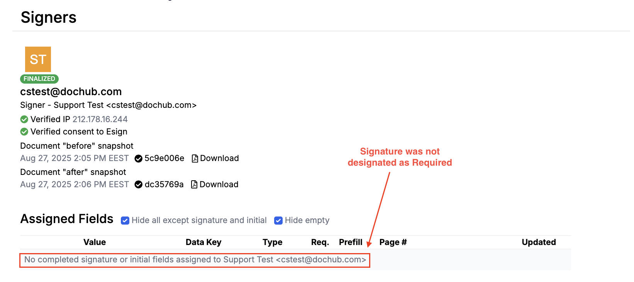
Task: Click the cstest@dochub.com signer heading
Action: pyautogui.click(x=71, y=92)
